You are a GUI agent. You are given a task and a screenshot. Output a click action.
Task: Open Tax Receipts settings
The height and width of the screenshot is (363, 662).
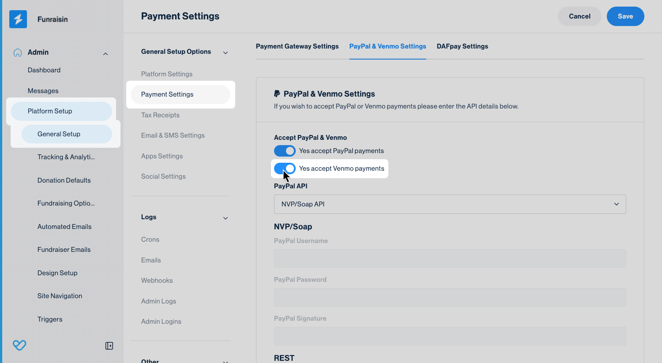click(160, 115)
